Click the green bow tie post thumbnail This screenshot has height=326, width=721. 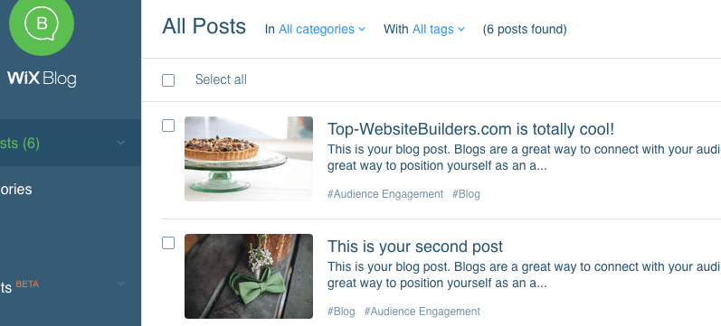coord(249,276)
